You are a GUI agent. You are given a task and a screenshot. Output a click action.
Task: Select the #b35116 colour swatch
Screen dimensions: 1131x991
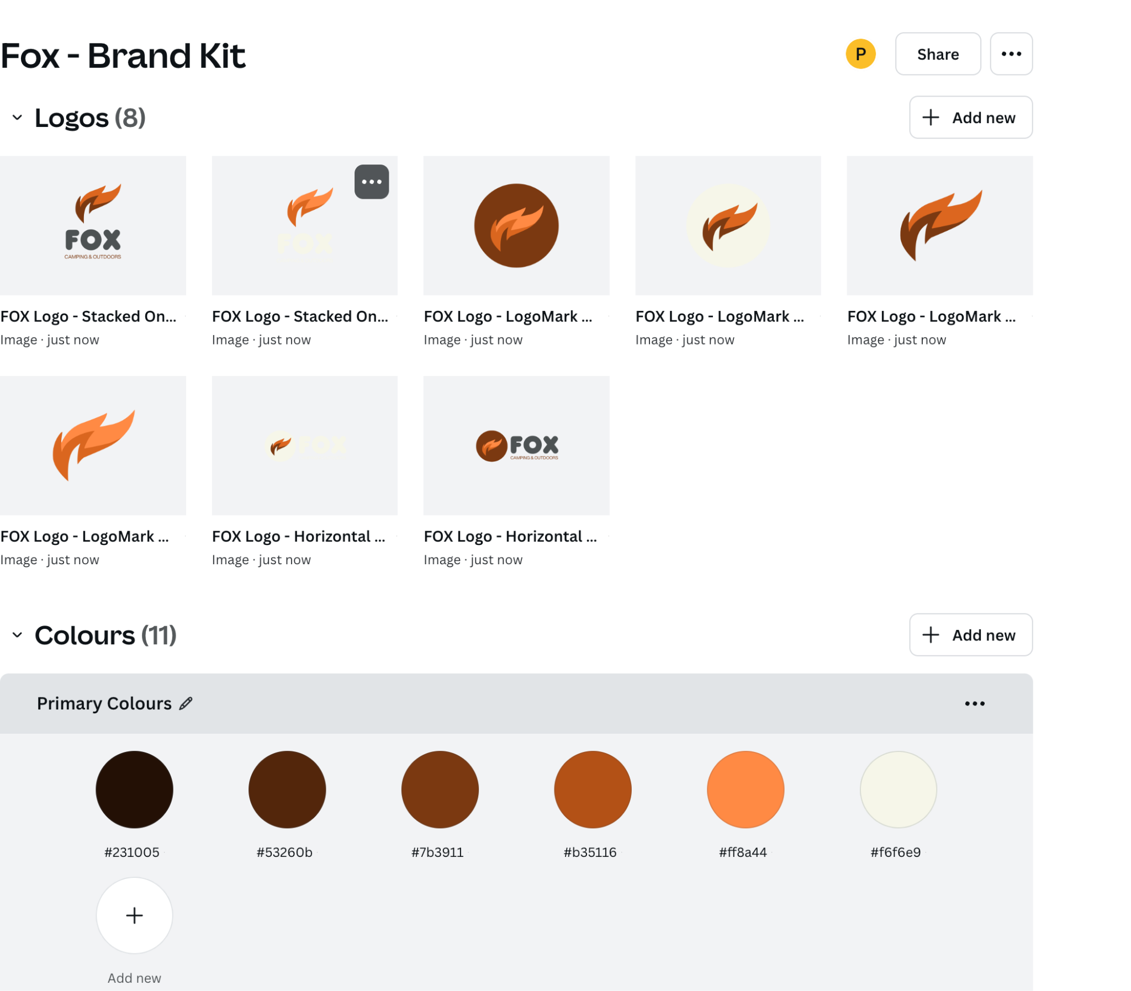pyautogui.click(x=593, y=789)
